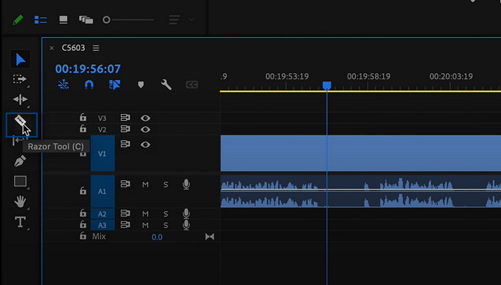The width and height of the screenshot is (501, 285).
Task: Open the C5603 panel hamburger menu
Action: tap(96, 48)
